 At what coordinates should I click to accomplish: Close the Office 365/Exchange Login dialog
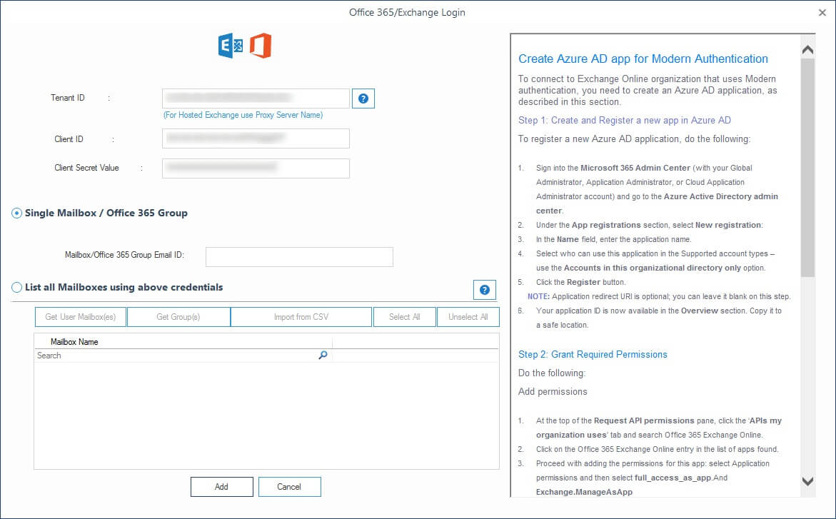pos(822,12)
